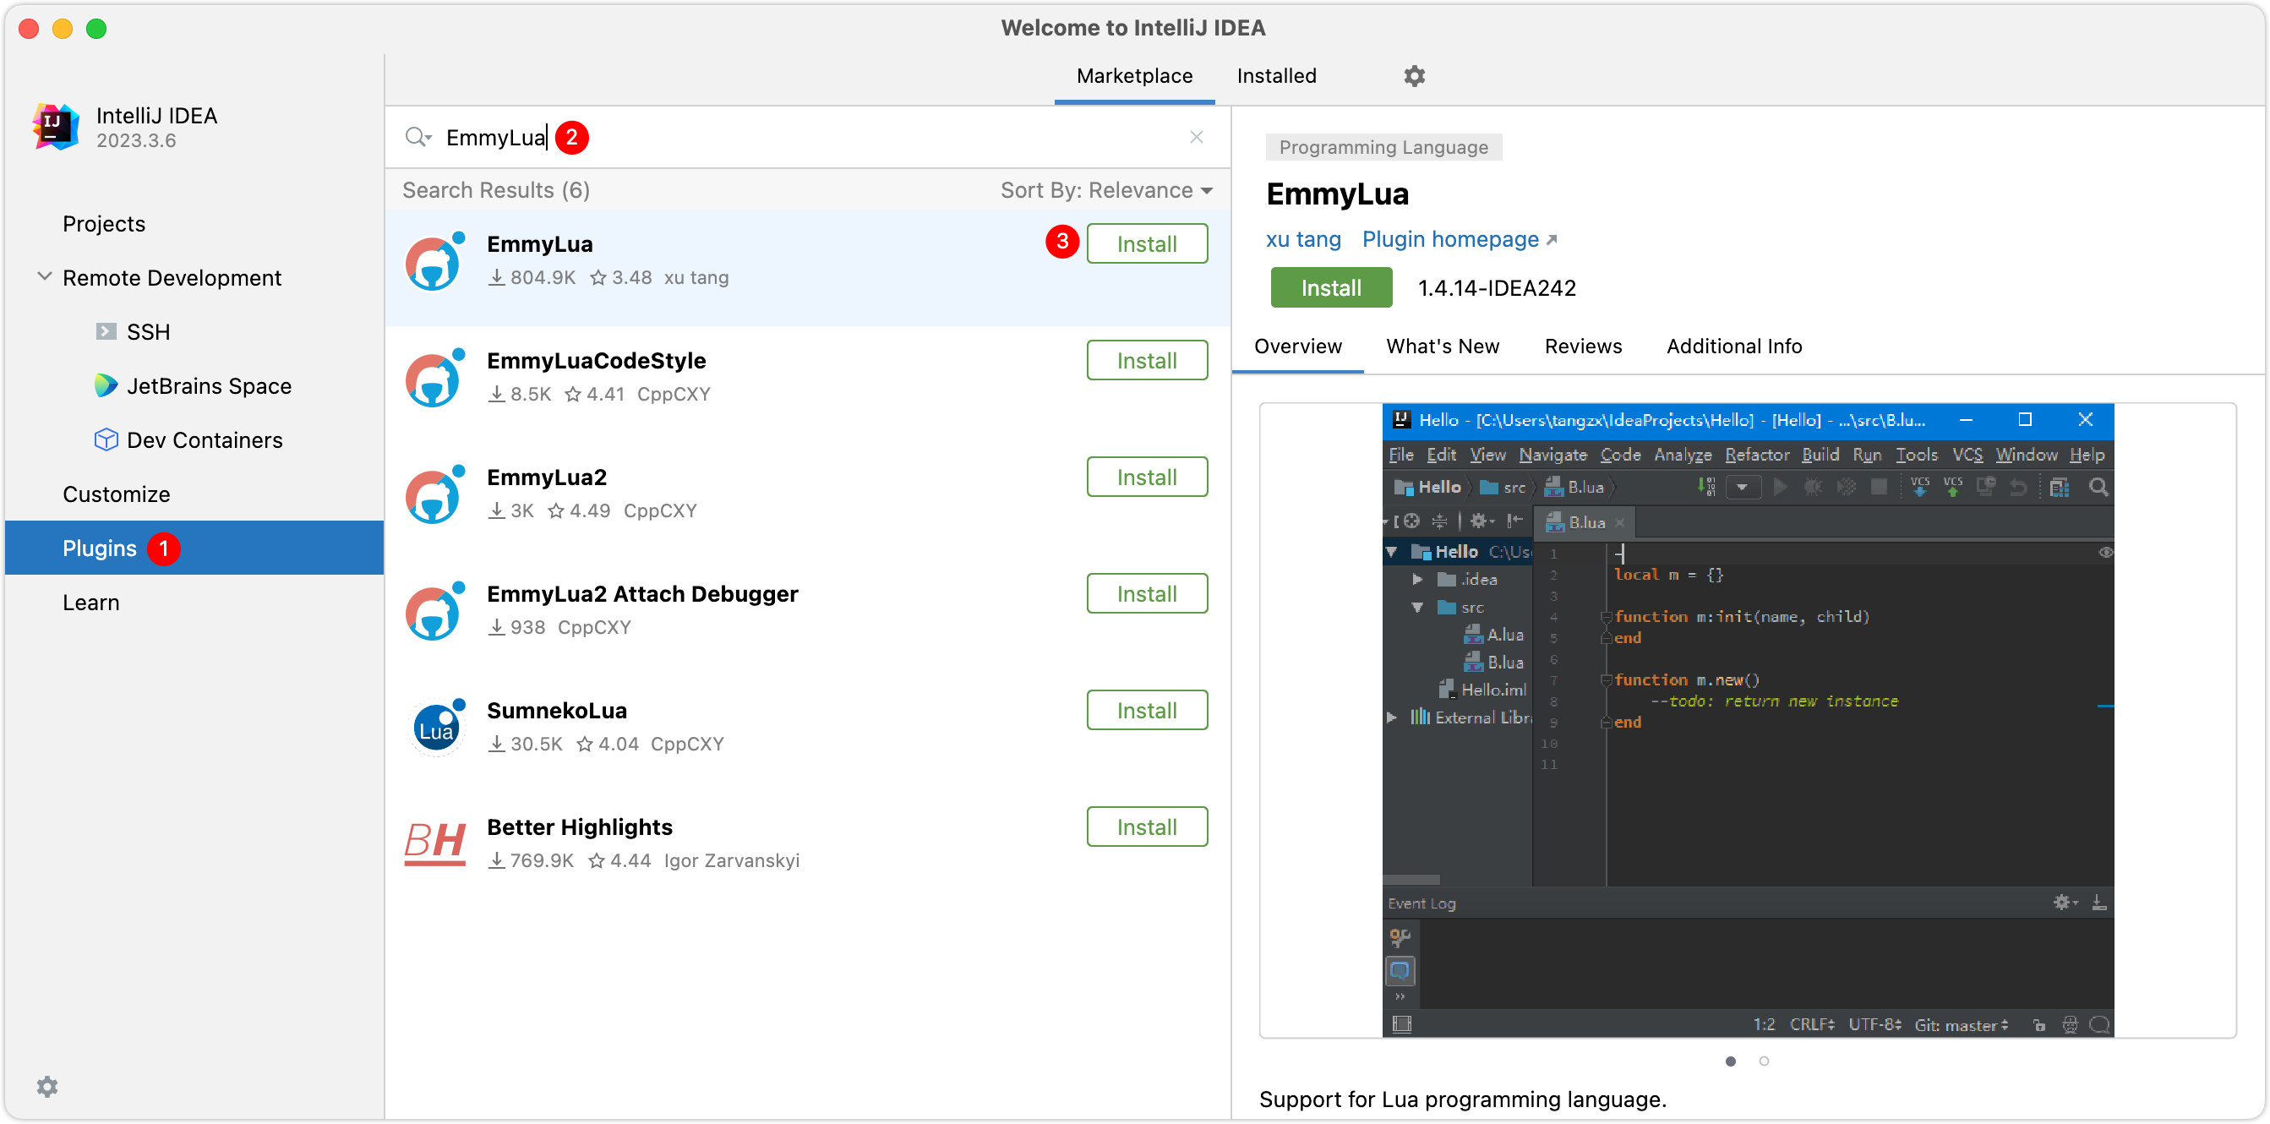Select Projects in the sidebar
The width and height of the screenshot is (2270, 1124).
tap(104, 224)
